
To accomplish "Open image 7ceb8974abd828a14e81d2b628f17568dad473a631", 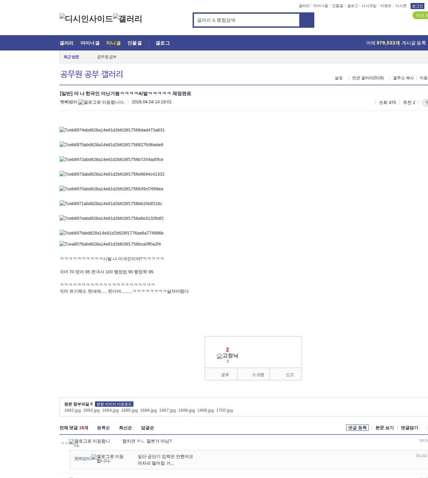I will (x=112, y=130).
